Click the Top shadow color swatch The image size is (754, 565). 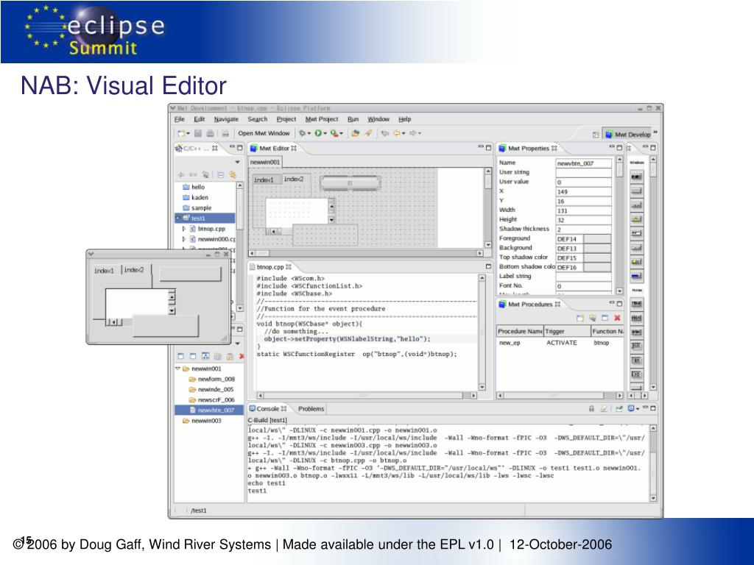coord(597,258)
